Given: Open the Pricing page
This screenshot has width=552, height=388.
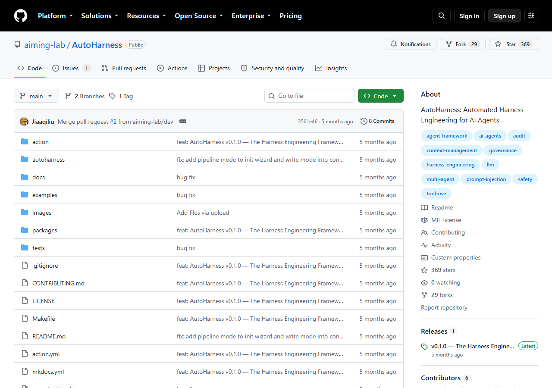Looking at the screenshot, I should tap(291, 16).
